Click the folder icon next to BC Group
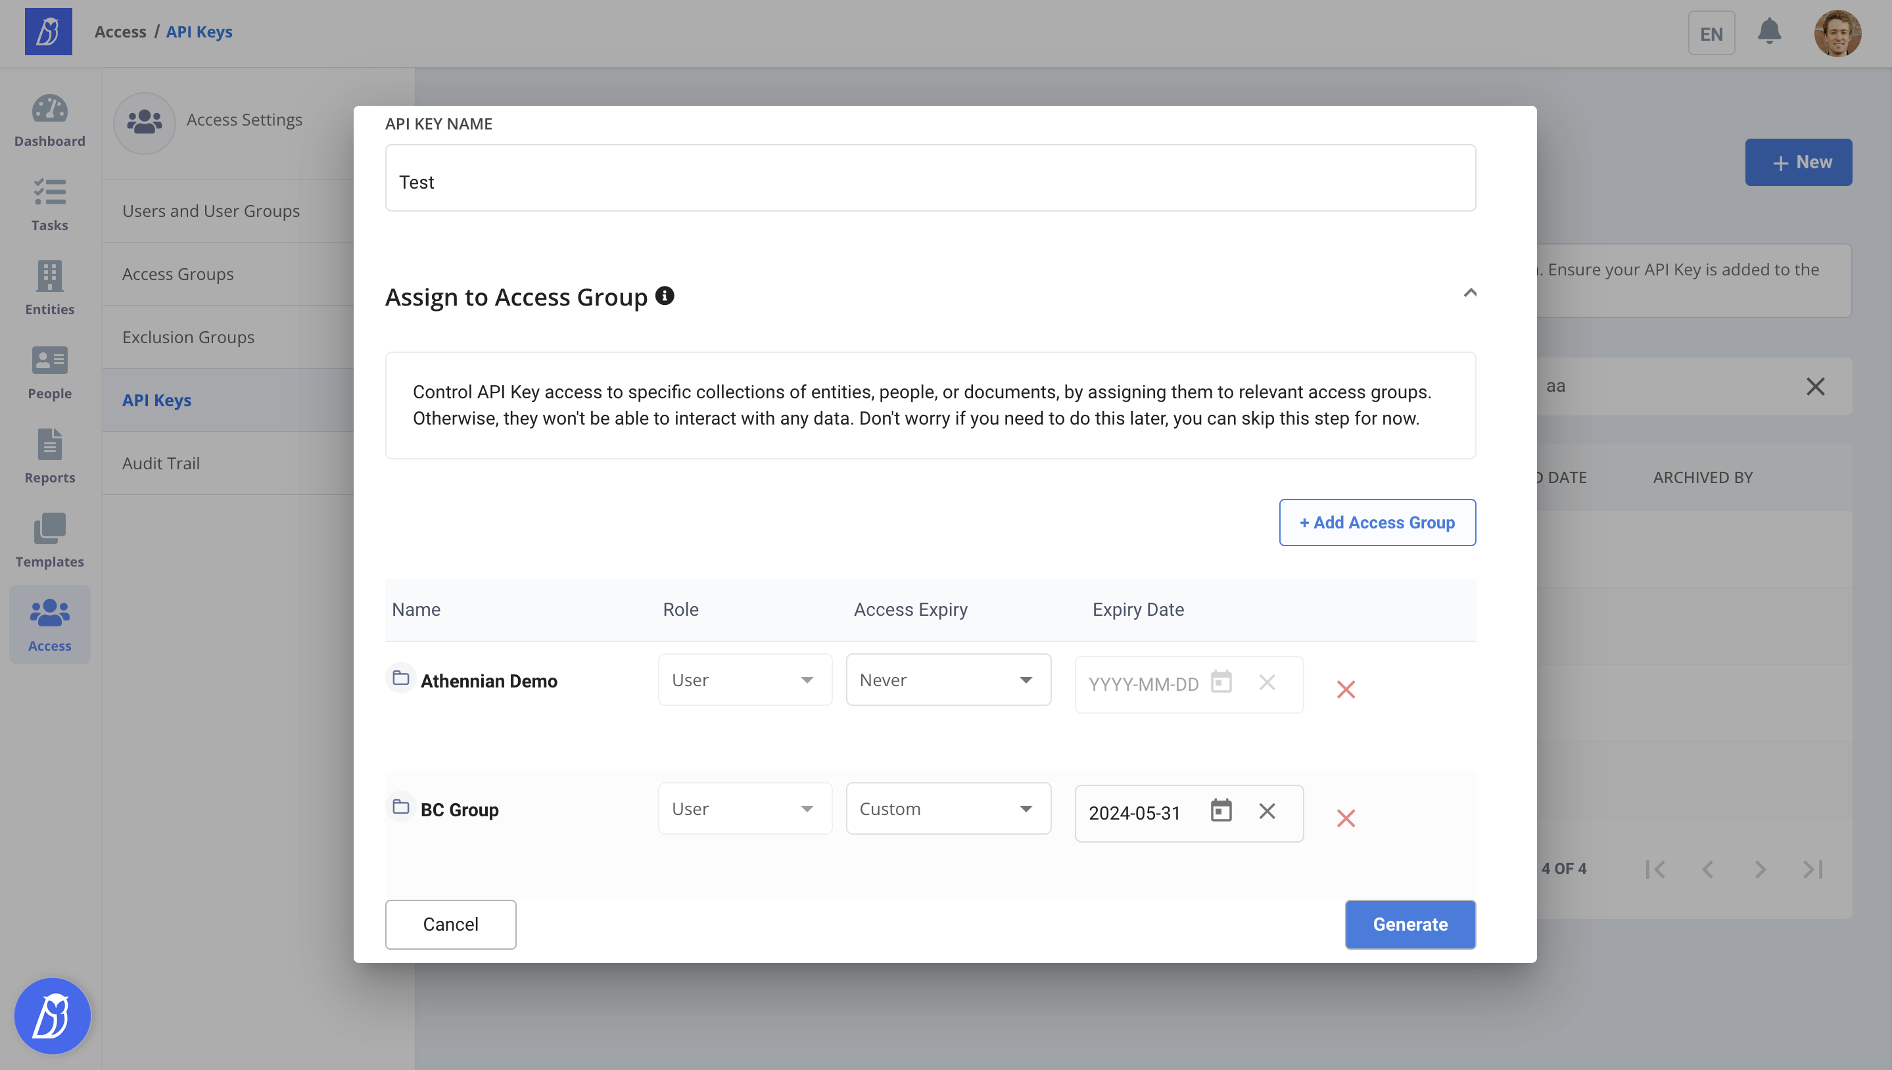 tap(400, 807)
